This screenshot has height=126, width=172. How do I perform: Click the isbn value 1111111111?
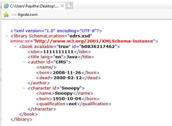pyautogui.click(x=58, y=52)
